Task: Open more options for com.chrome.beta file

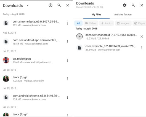Action: (x=68, y=23)
